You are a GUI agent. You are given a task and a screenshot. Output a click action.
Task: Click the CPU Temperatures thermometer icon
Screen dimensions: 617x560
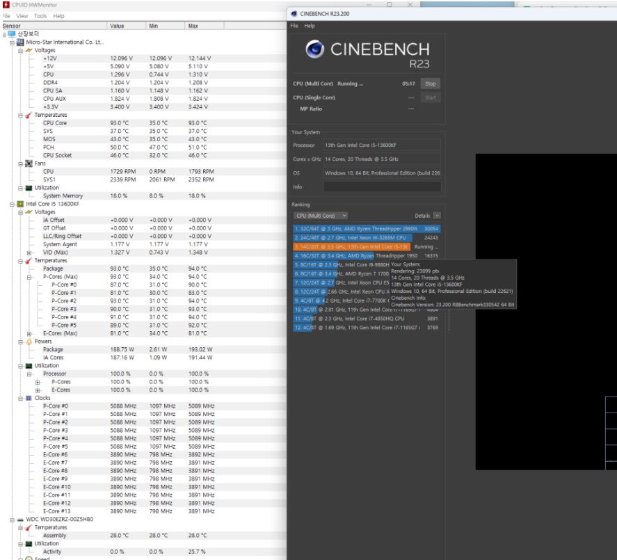(29, 260)
